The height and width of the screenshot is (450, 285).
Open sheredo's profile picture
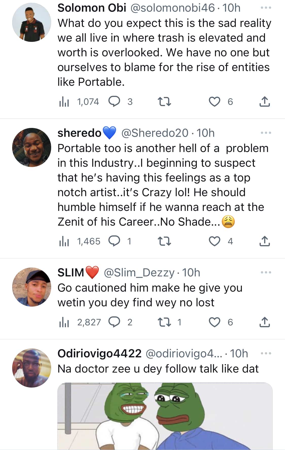[x=32, y=147]
